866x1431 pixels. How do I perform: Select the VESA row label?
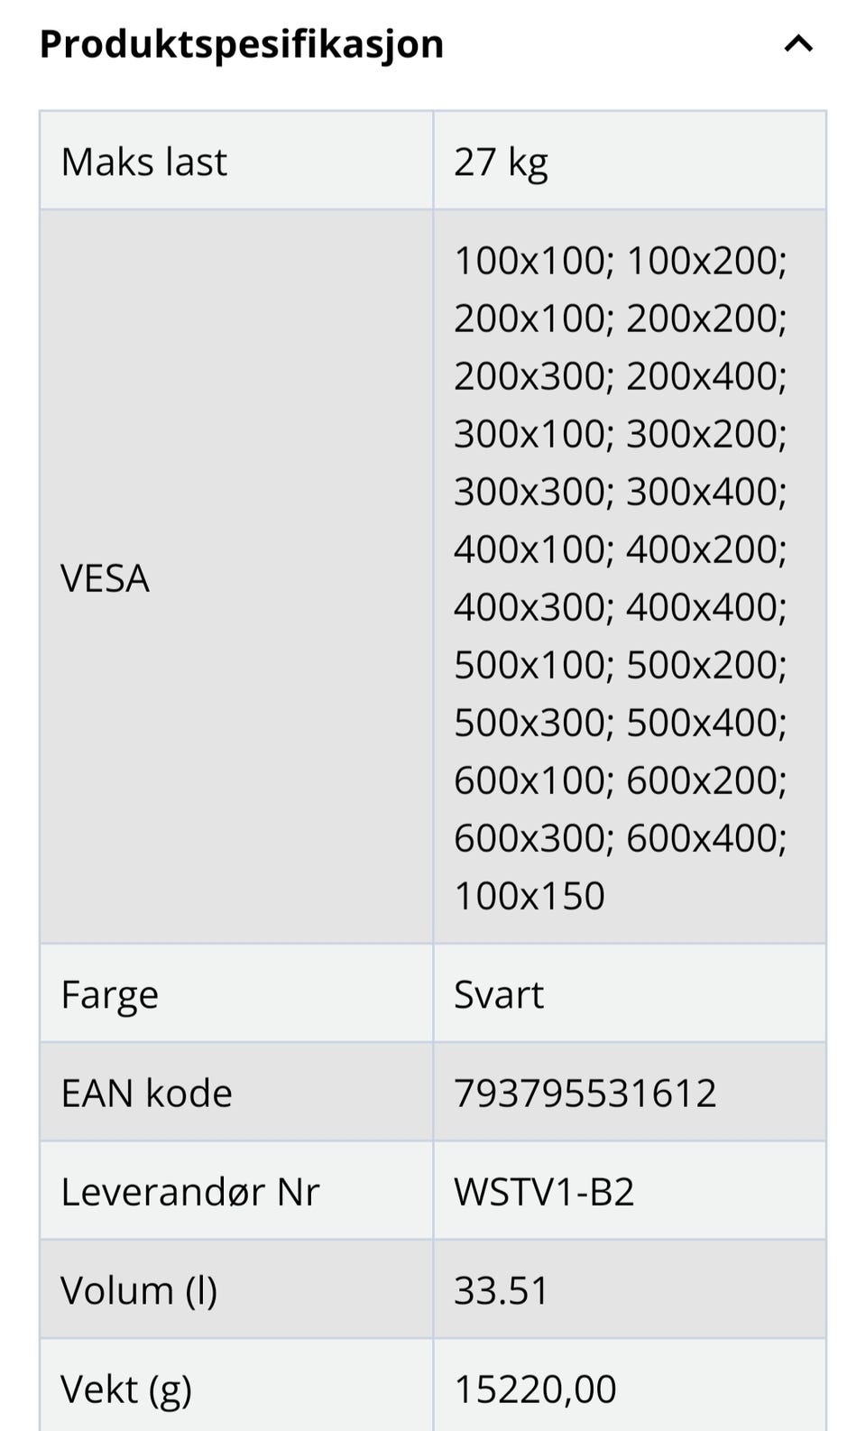point(105,577)
